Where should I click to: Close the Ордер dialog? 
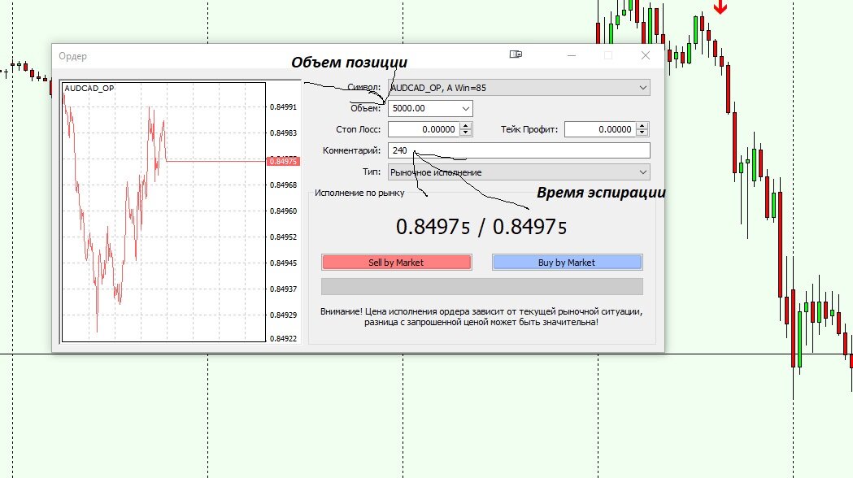(x=645, y=55)
